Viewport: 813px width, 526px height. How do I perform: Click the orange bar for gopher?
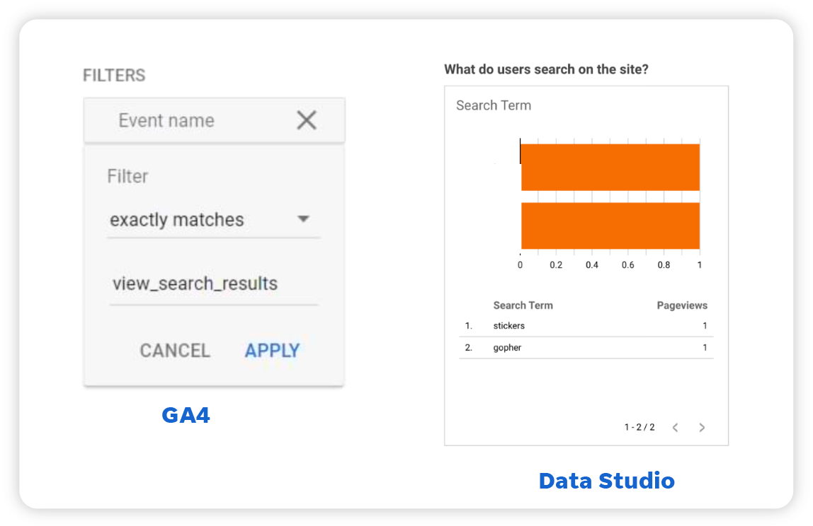(x=609, y=225)
